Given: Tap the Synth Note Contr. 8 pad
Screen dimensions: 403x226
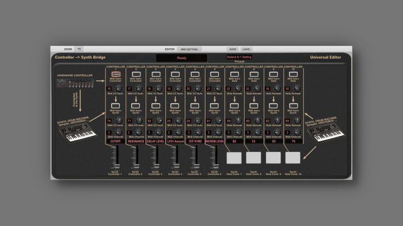Looking at the screenshot, I should (253, 158).
